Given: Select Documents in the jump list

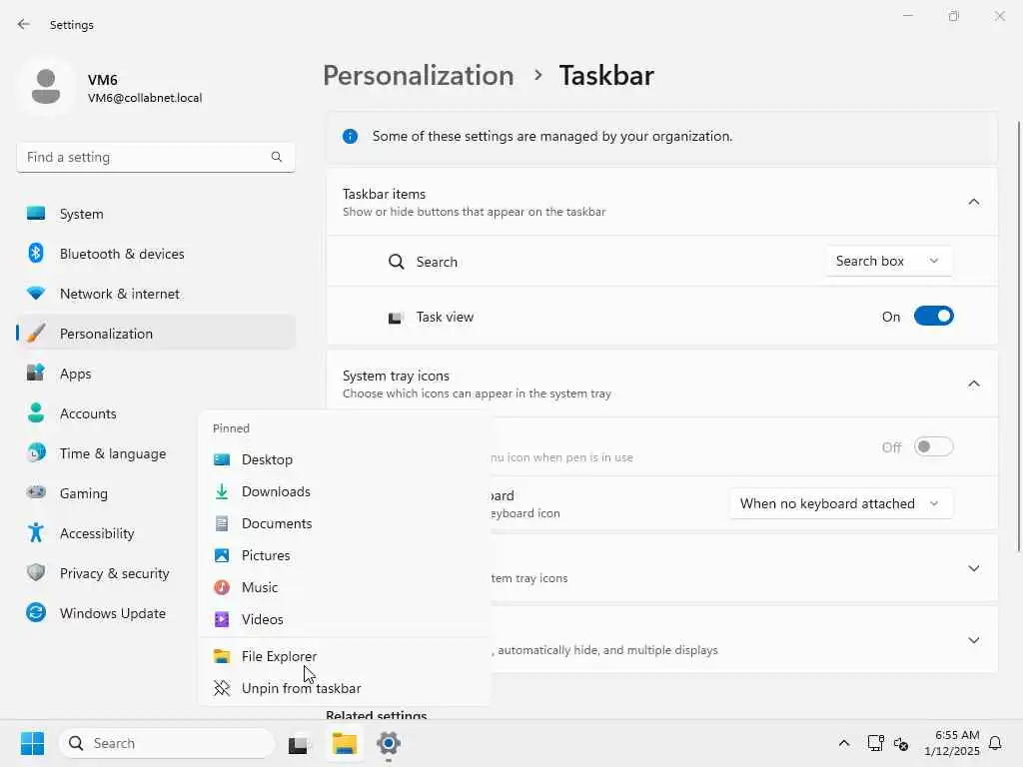Looking at the screenshot, I should [344, 523].
